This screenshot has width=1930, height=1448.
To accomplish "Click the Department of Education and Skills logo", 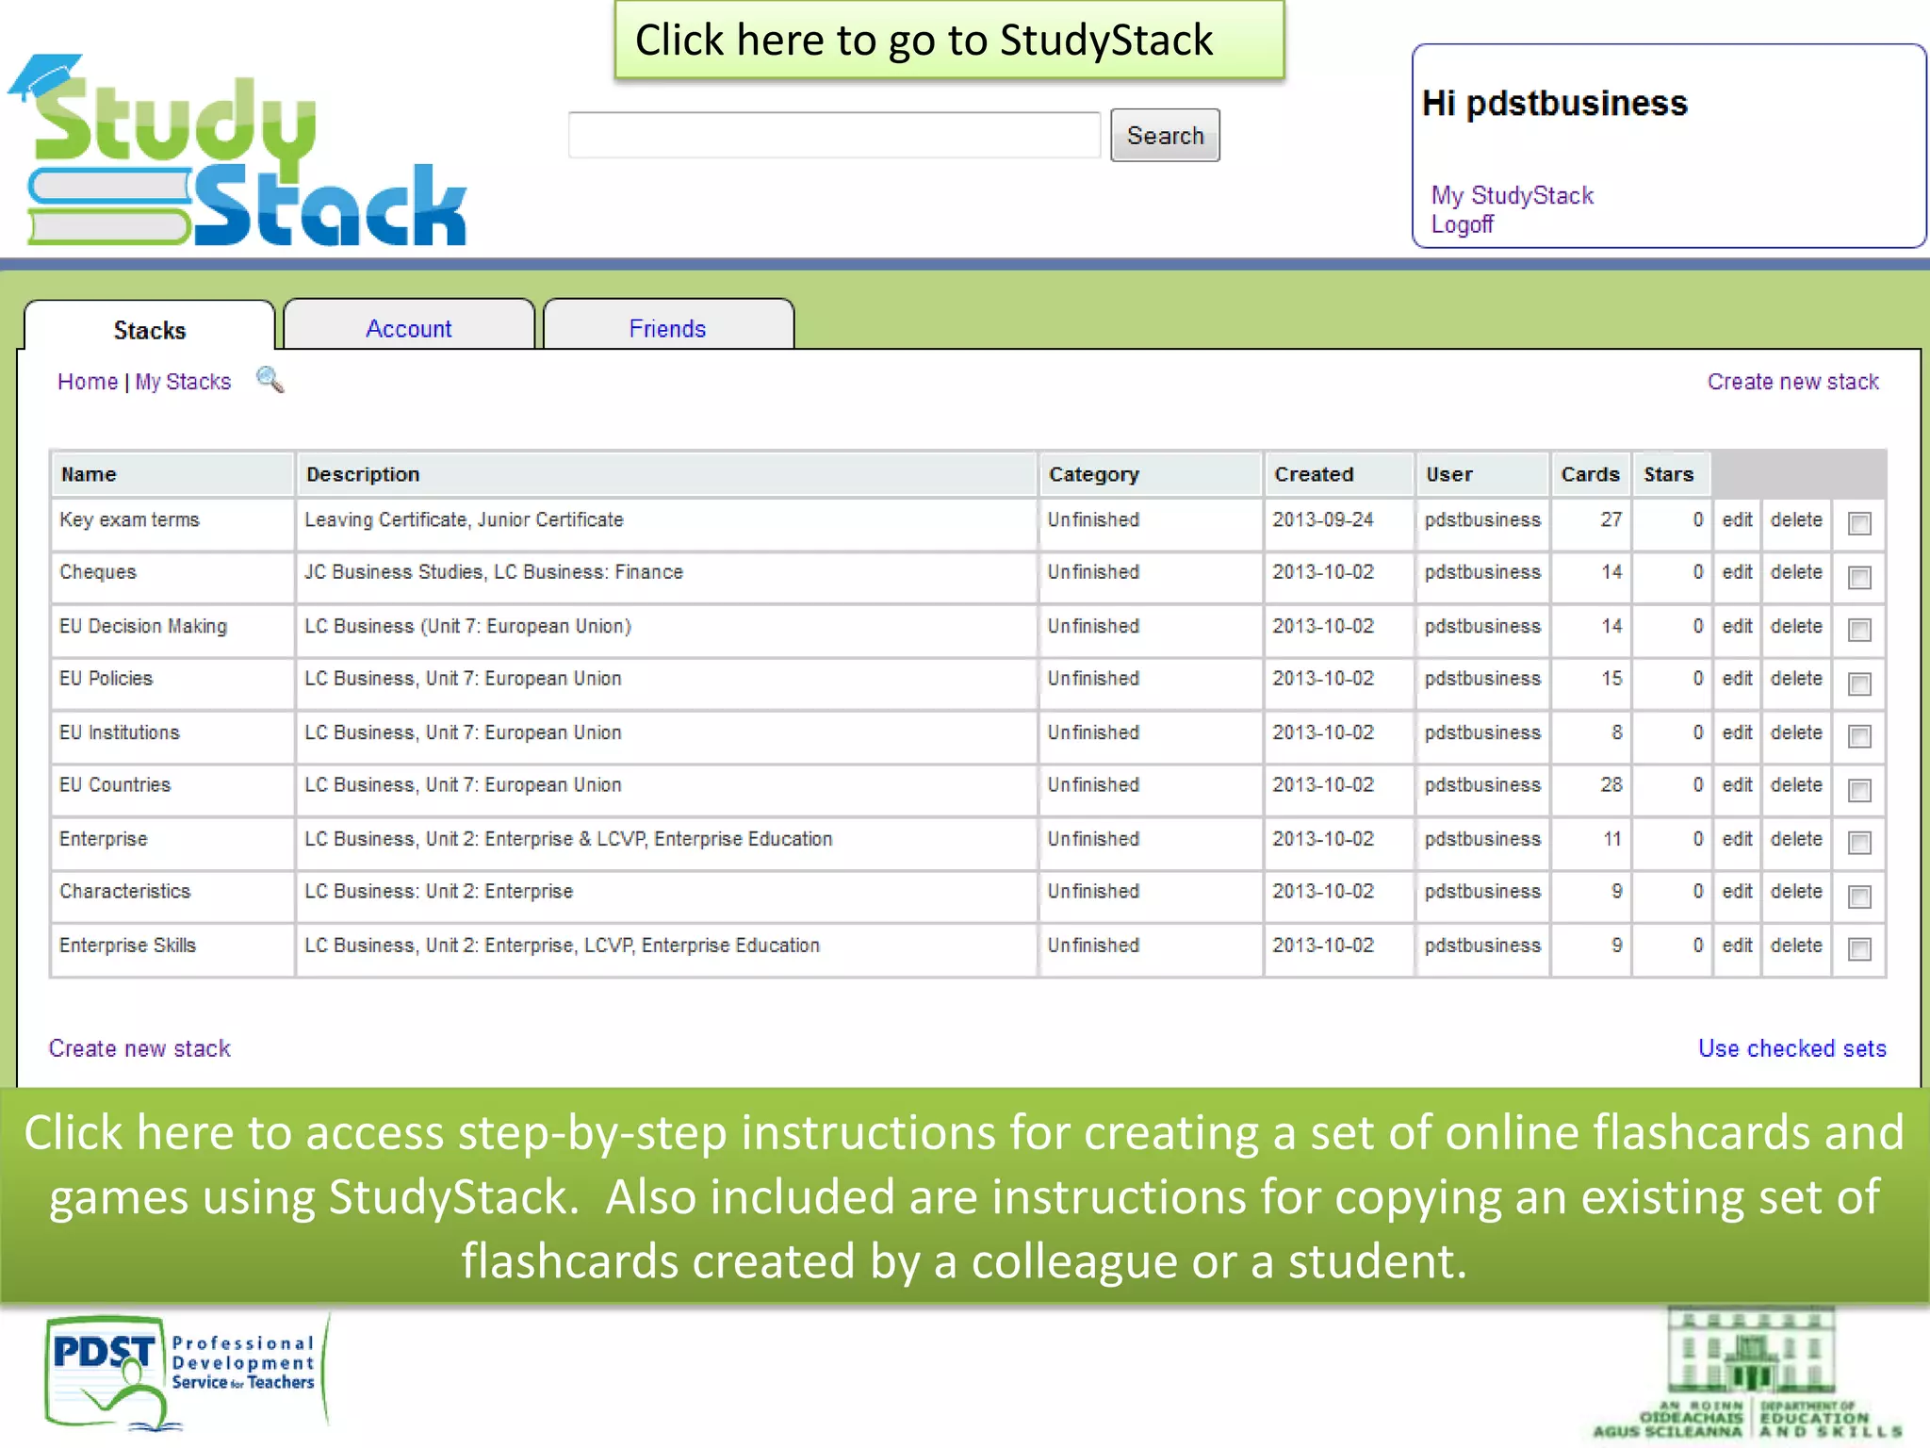I will 1748,1374.
